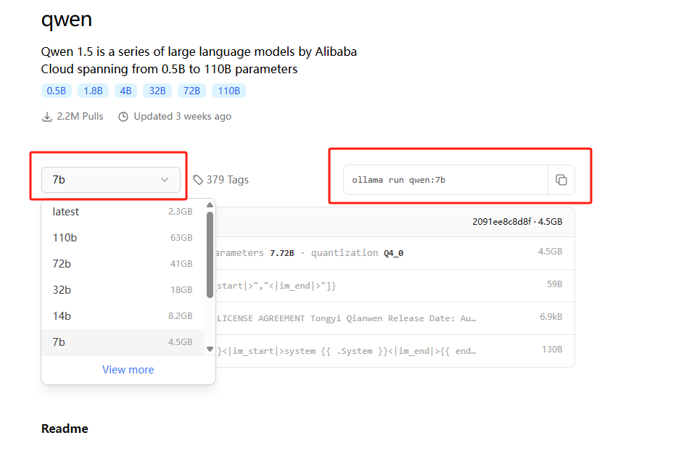
Task: Click the clock icon beside Updated text
Action: pos(123,117)
